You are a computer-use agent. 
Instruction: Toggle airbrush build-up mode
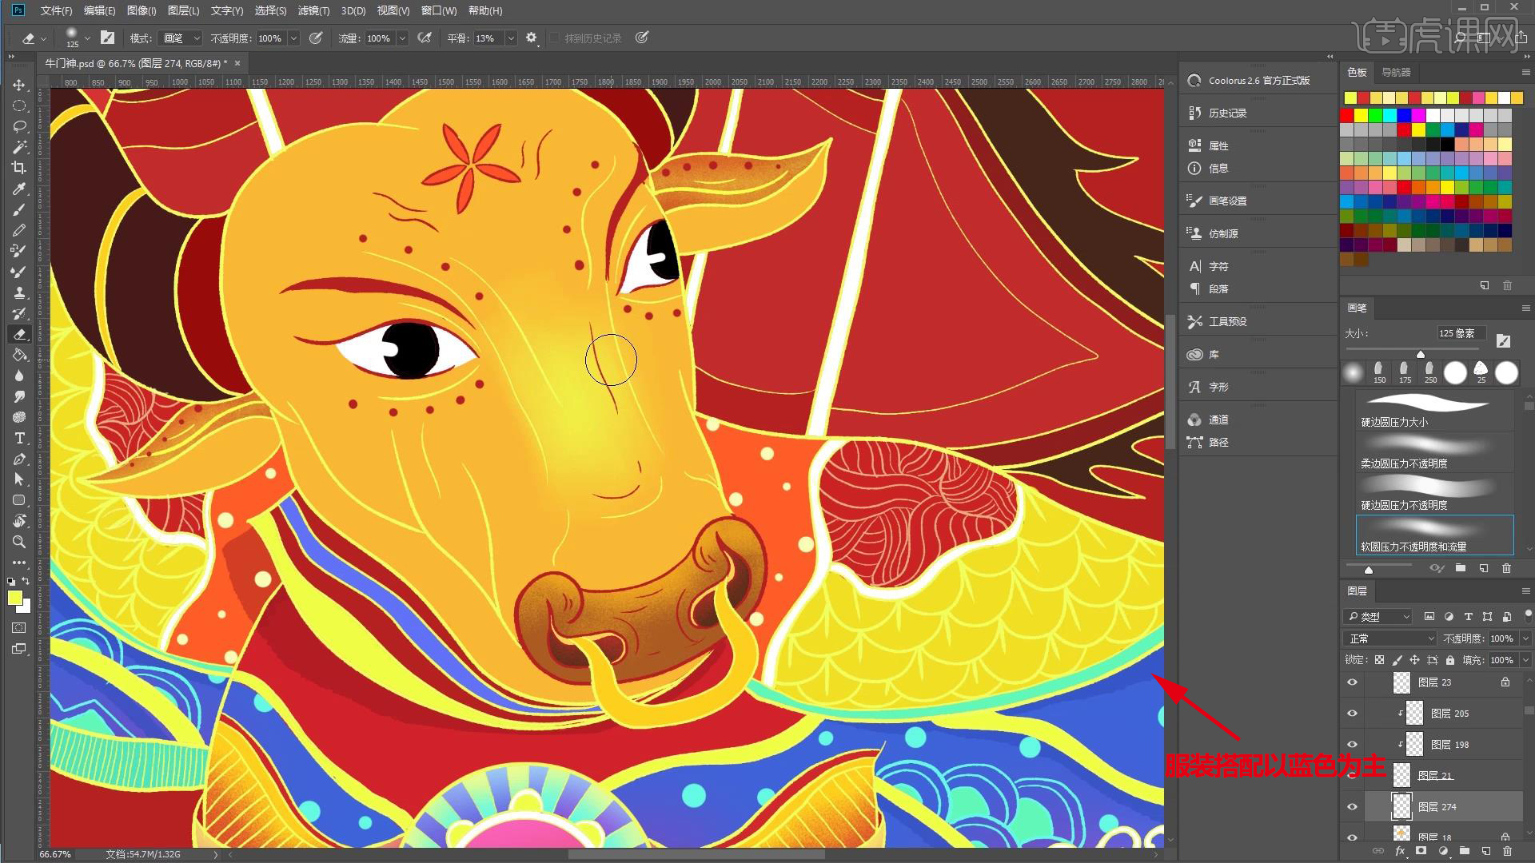tap(425, 38)
